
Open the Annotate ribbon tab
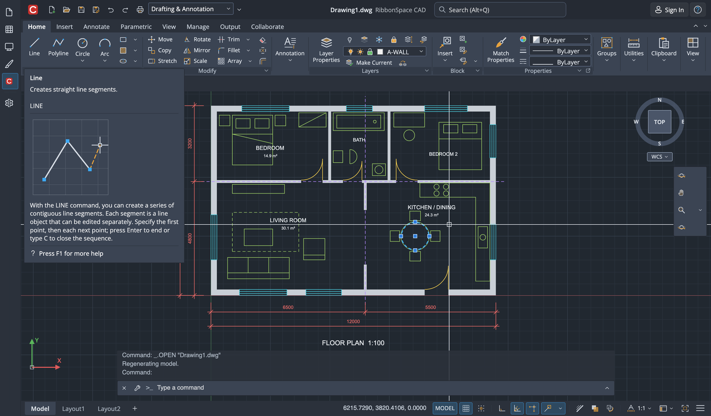click(96, 27)
